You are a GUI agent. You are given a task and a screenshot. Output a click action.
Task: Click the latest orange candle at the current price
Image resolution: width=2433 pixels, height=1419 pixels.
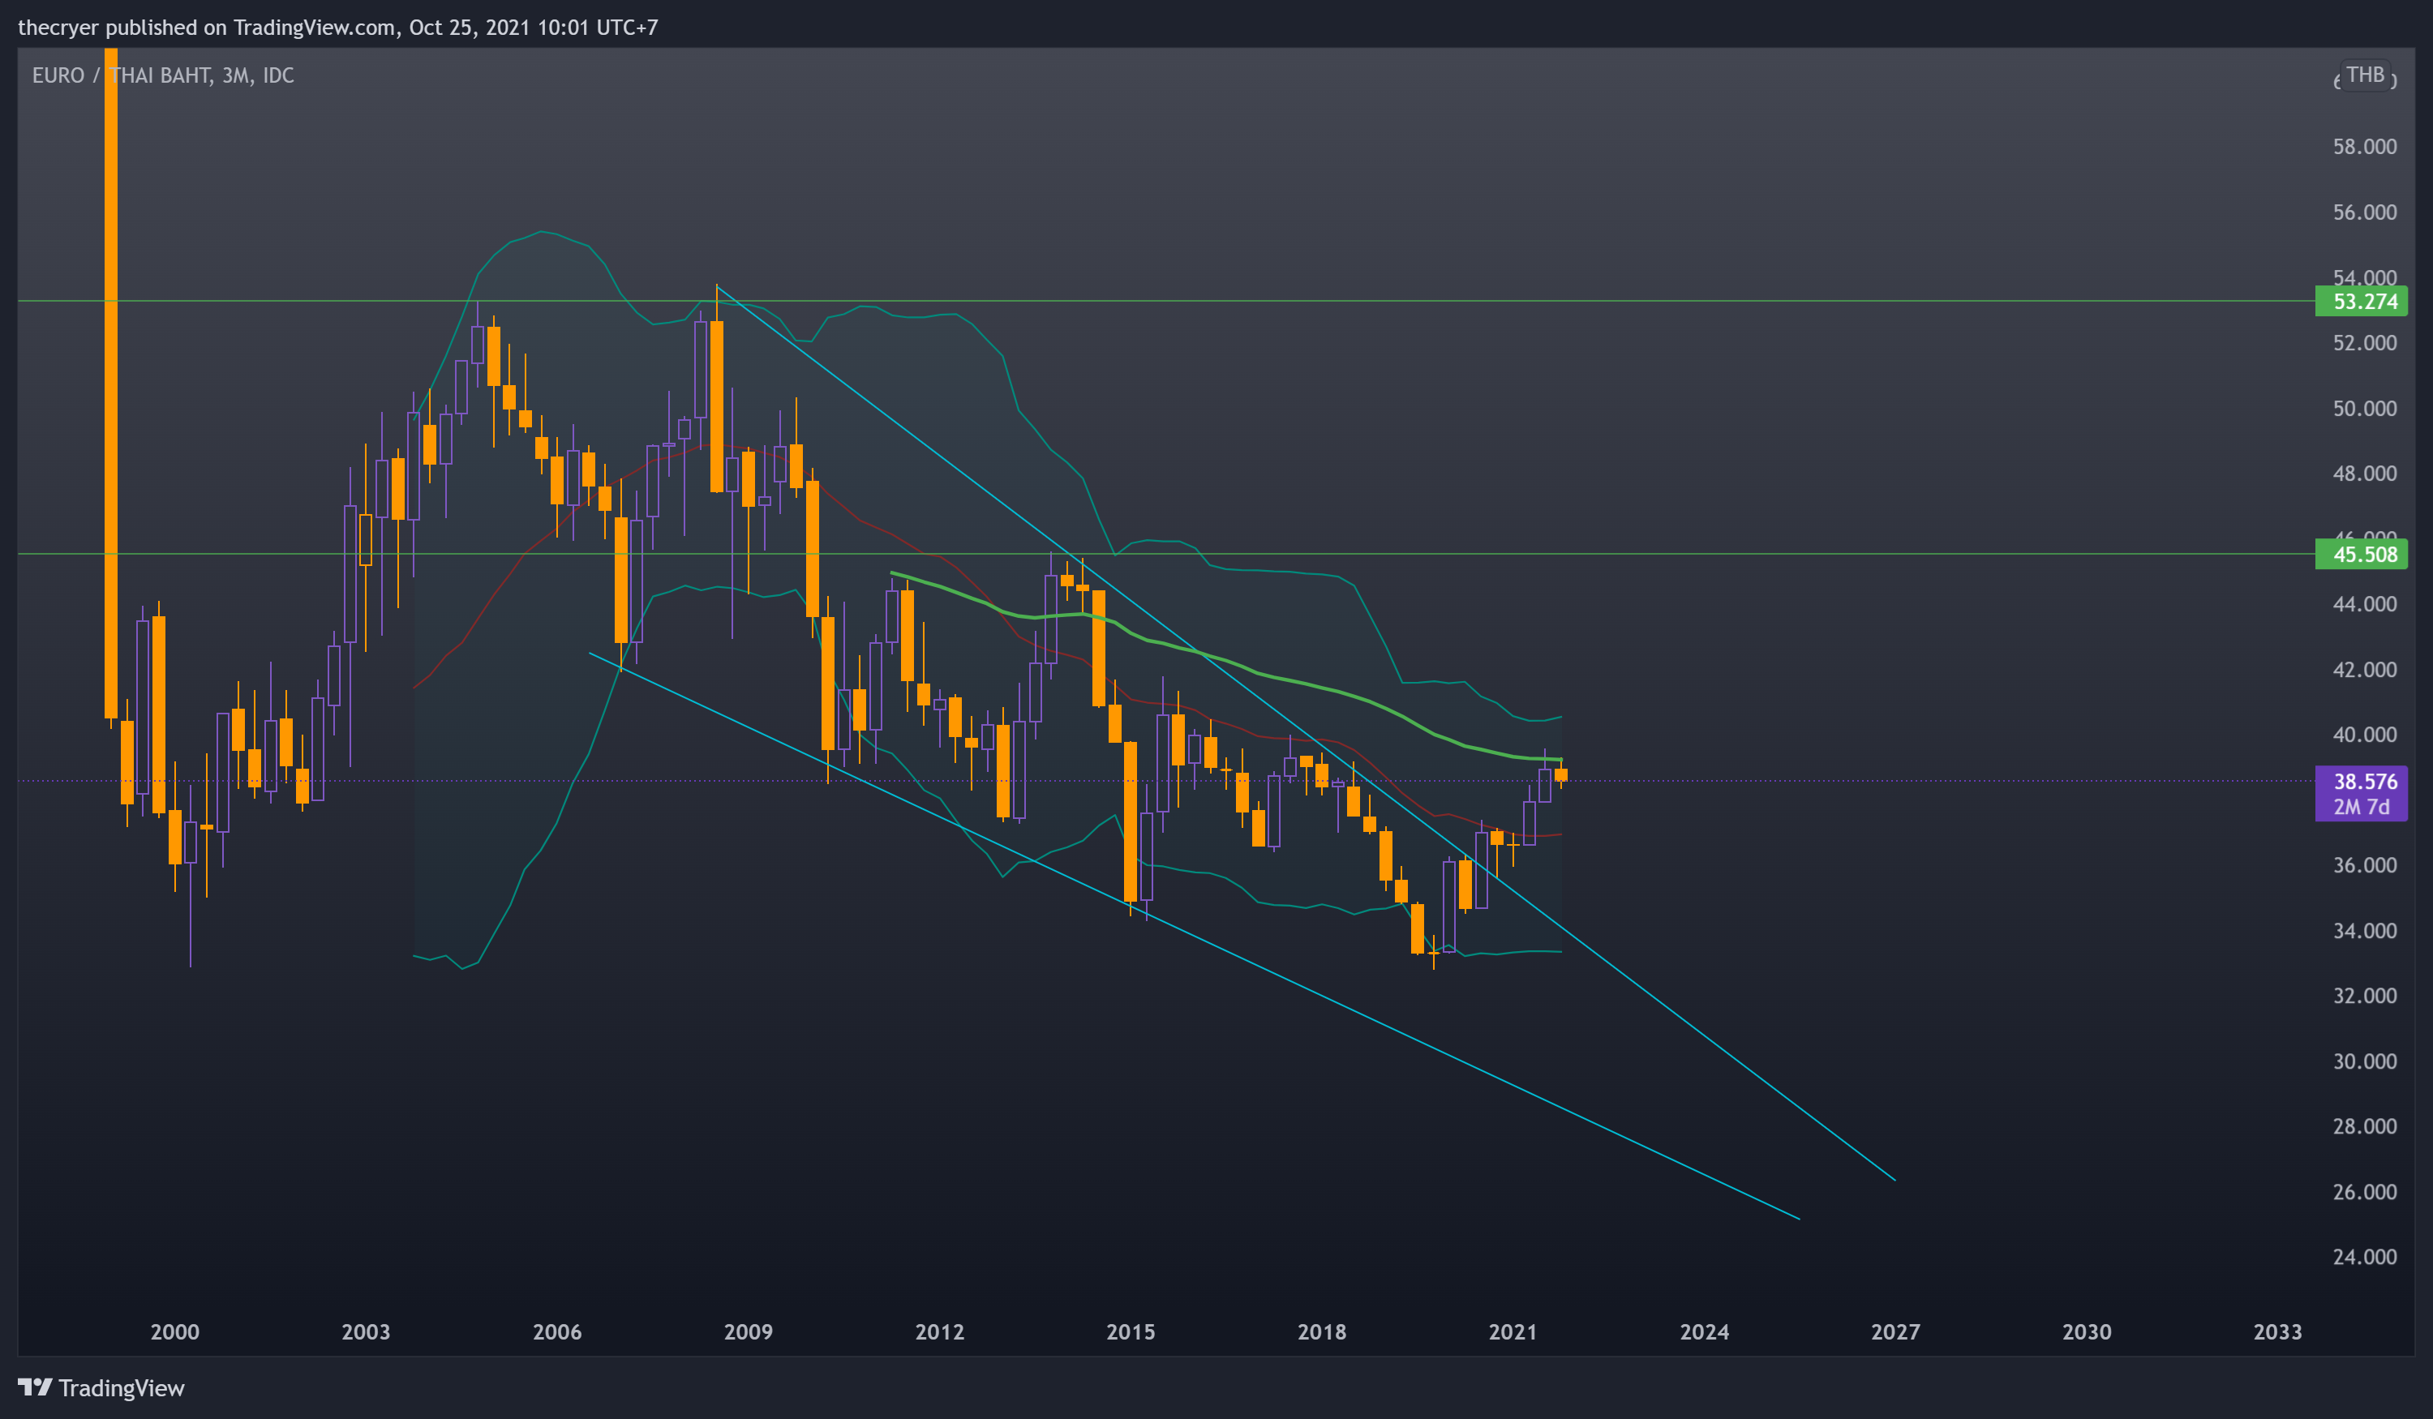(x=1561, y=774)
